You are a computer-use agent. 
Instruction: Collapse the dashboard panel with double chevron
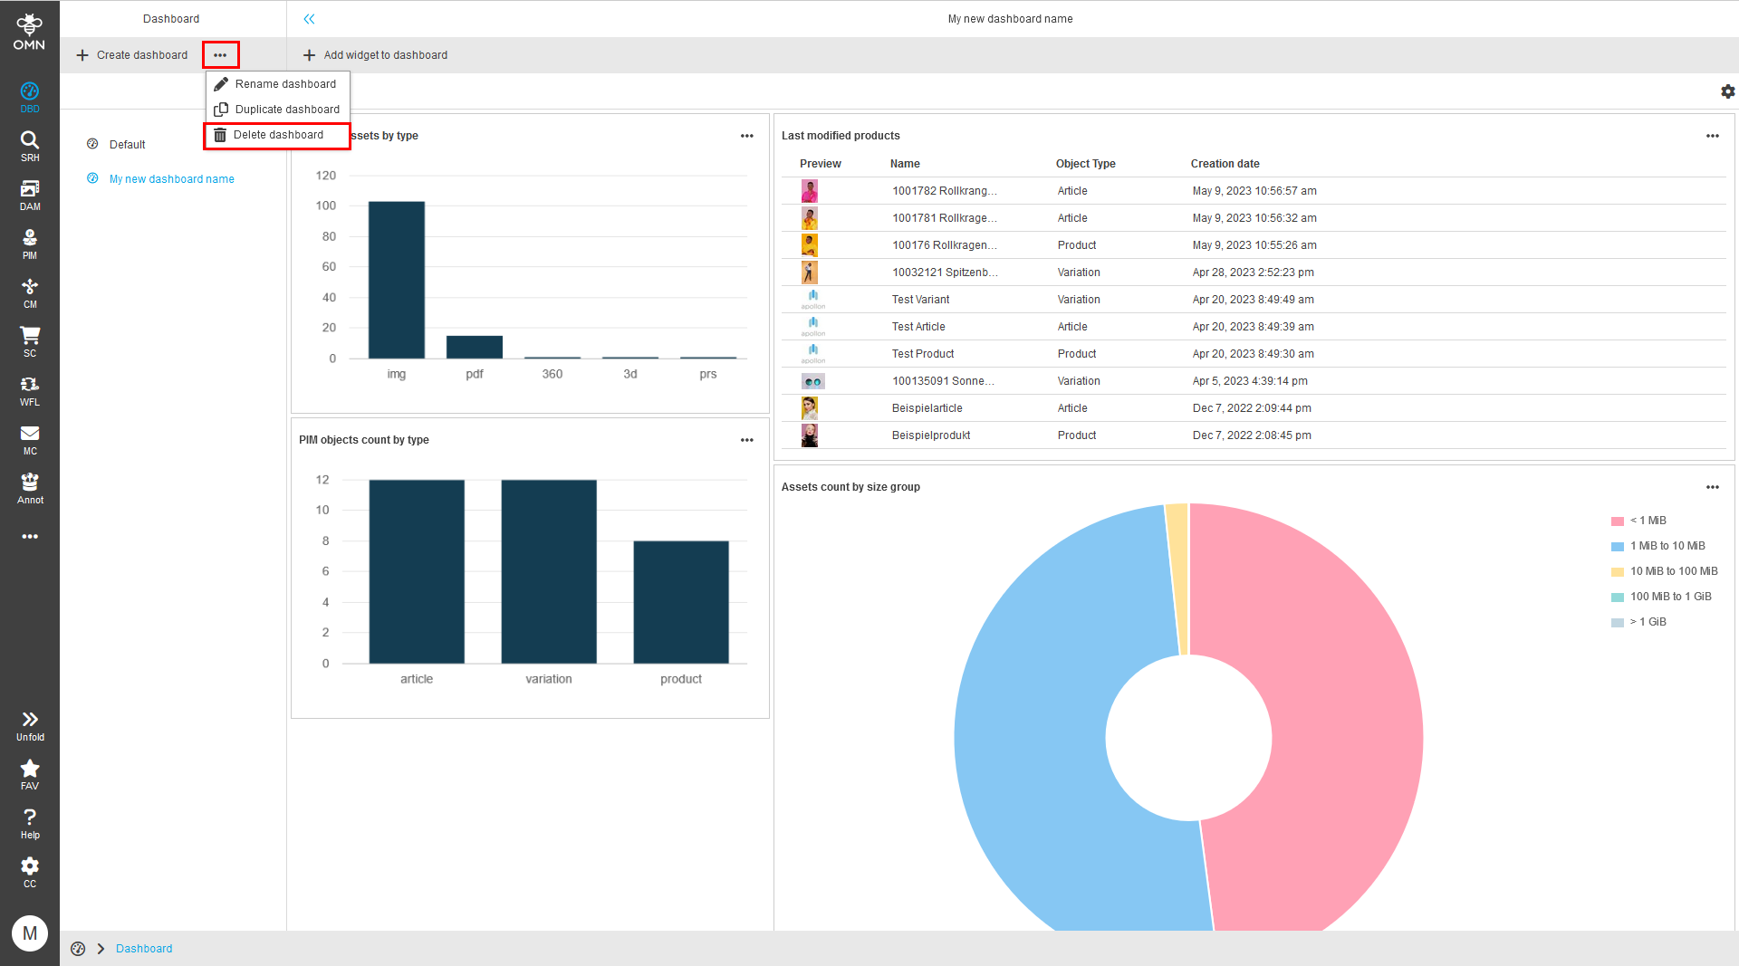(x=309, y=18)
